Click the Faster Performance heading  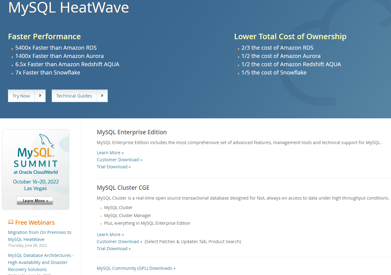pyautogui.click(x=44, y=36)
